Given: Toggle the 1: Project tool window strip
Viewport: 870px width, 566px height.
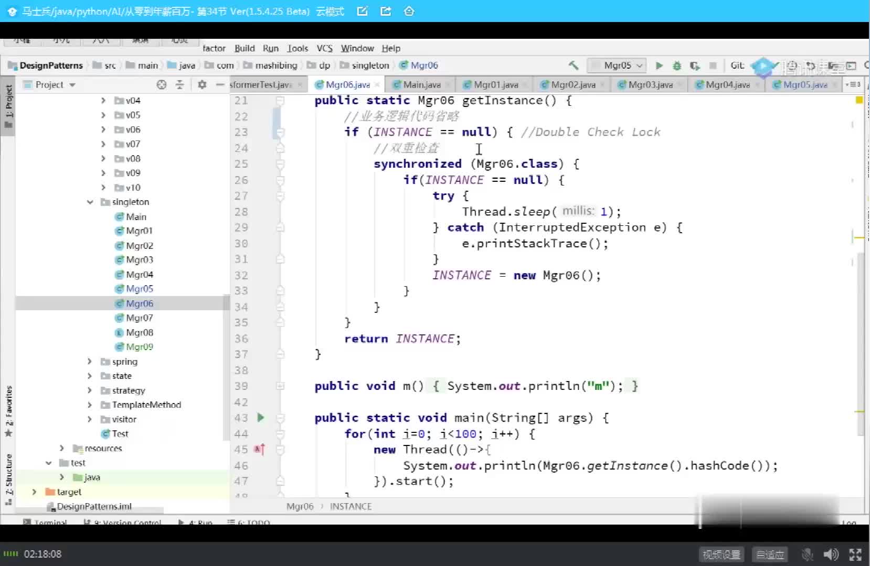Looking at the screenshot, I should (8, 107).
